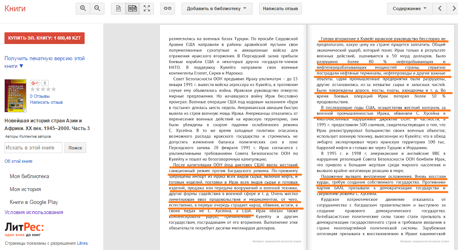Open Моя история

click(25, 189)
